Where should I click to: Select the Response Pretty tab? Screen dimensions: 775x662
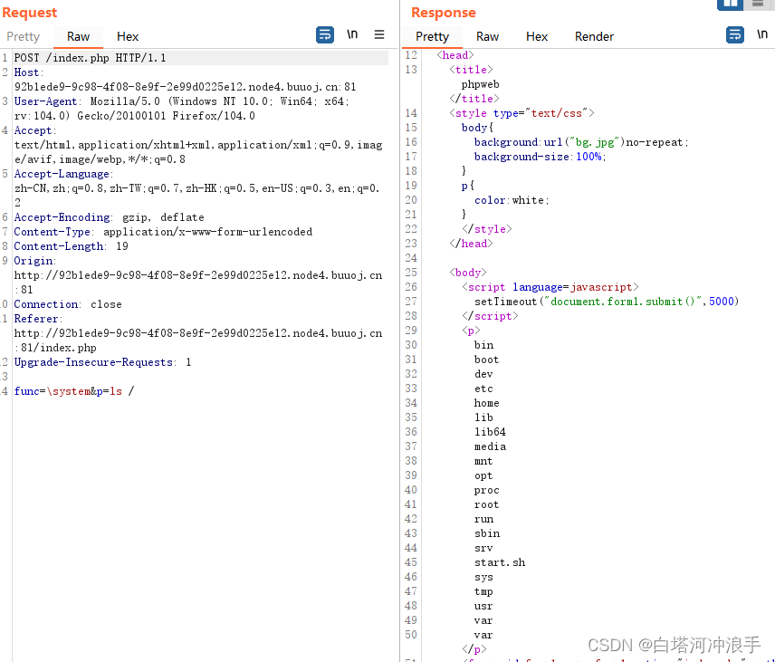pyautogui.click(x=433, y=36)
